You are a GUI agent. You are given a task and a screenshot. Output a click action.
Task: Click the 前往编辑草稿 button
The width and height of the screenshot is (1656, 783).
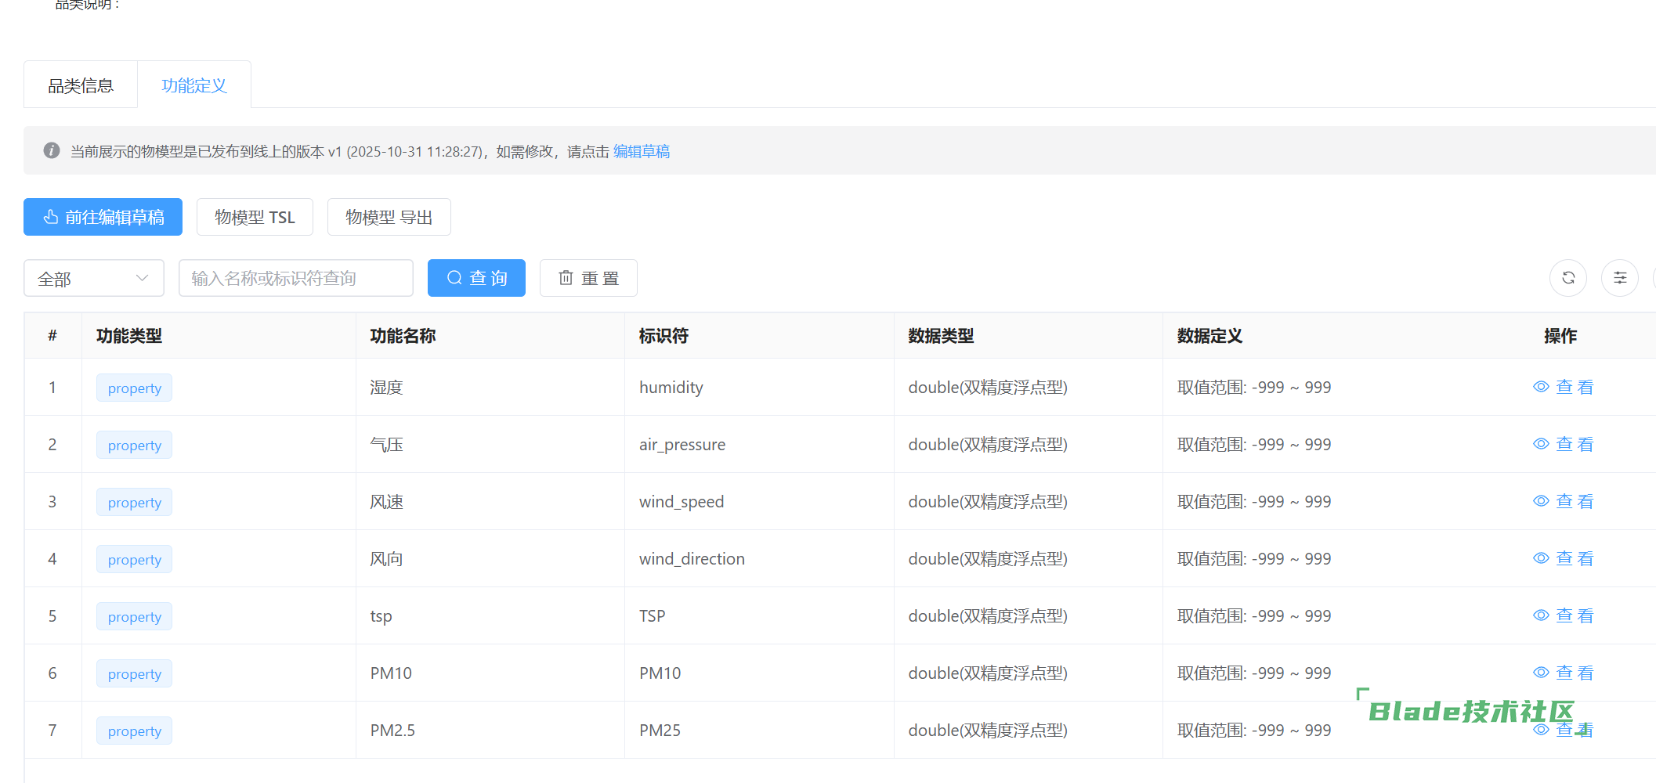click(x=103, y=217)
